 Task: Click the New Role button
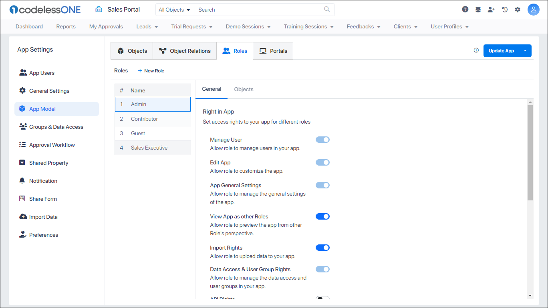151,70
